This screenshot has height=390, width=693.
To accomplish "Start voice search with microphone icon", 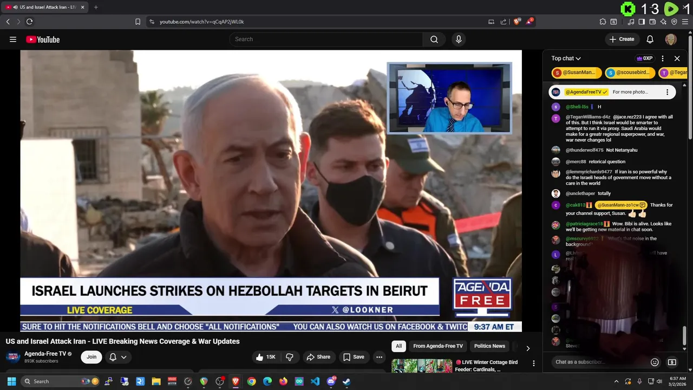I will tap(459, 39).
